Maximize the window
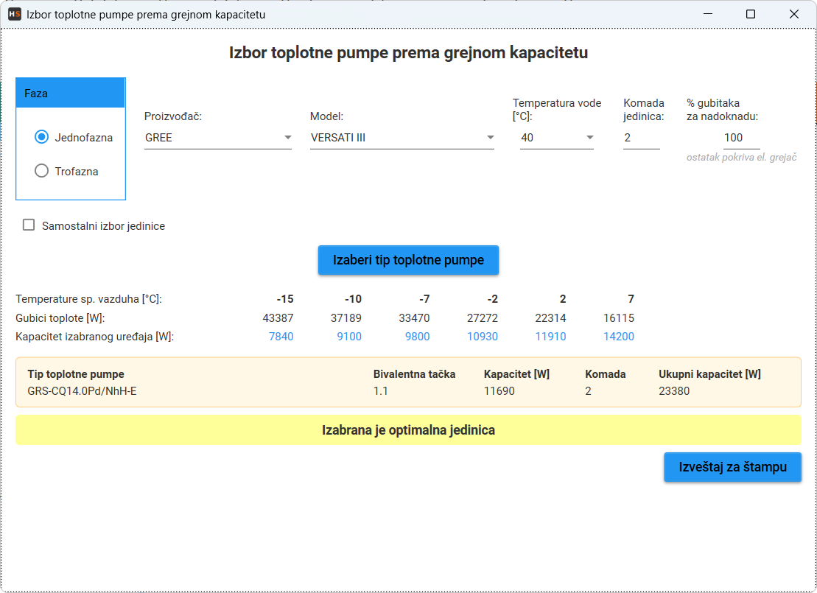817x593 pixels. click(750, 14)
